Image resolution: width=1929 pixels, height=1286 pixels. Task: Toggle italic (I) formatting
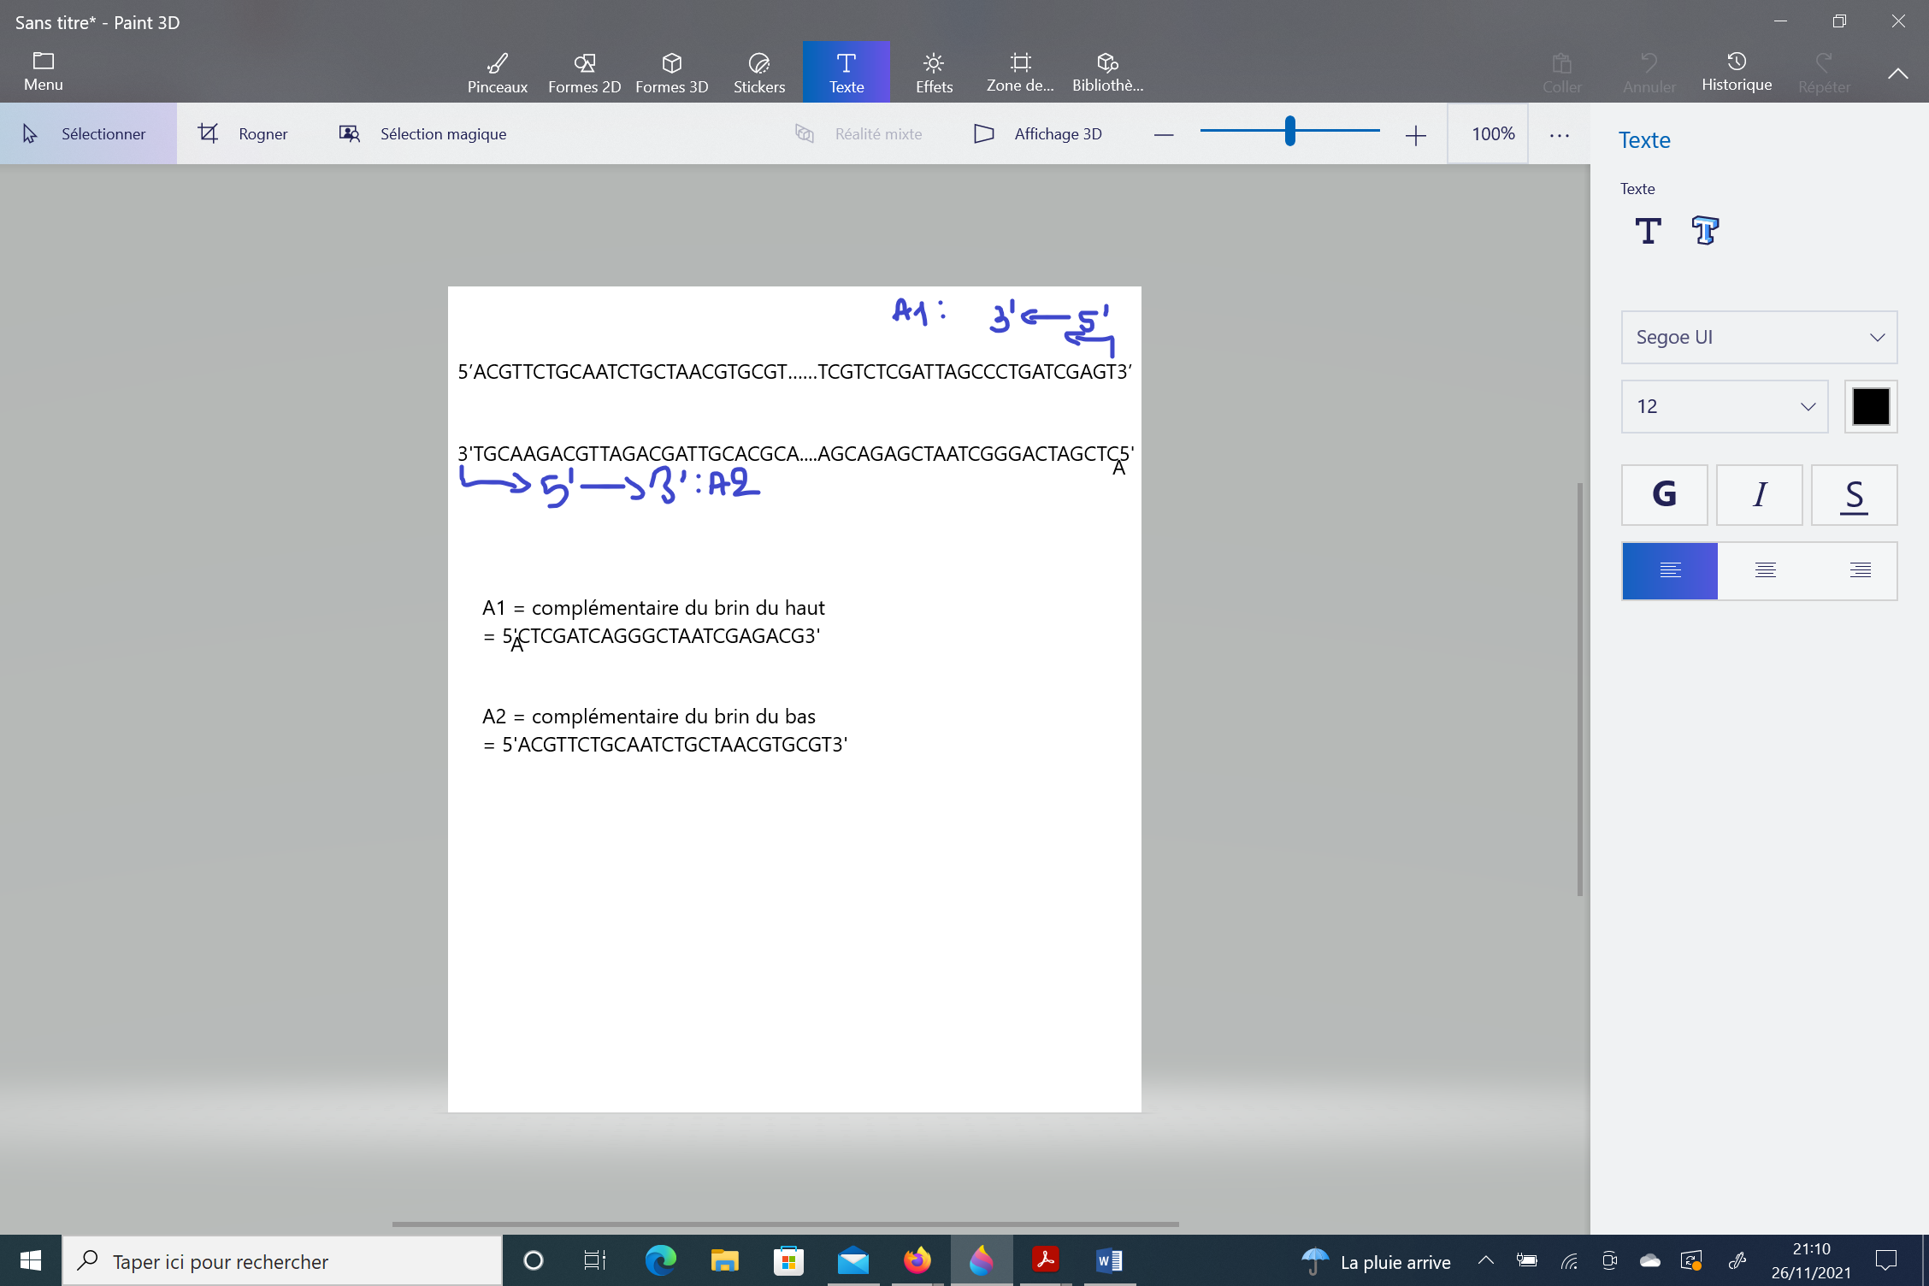point(1759,494)
